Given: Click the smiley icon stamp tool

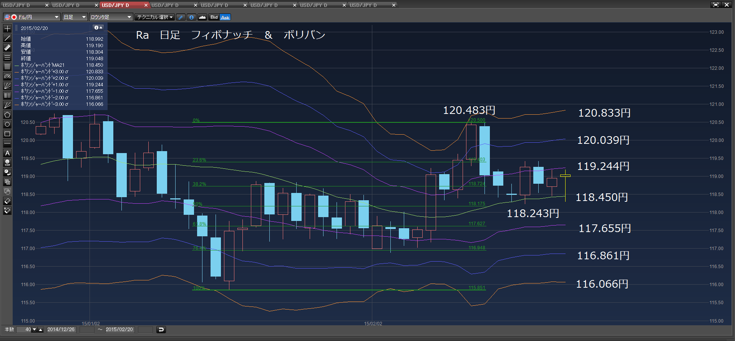Looking at the screenshot, I should tap(7, 163).
